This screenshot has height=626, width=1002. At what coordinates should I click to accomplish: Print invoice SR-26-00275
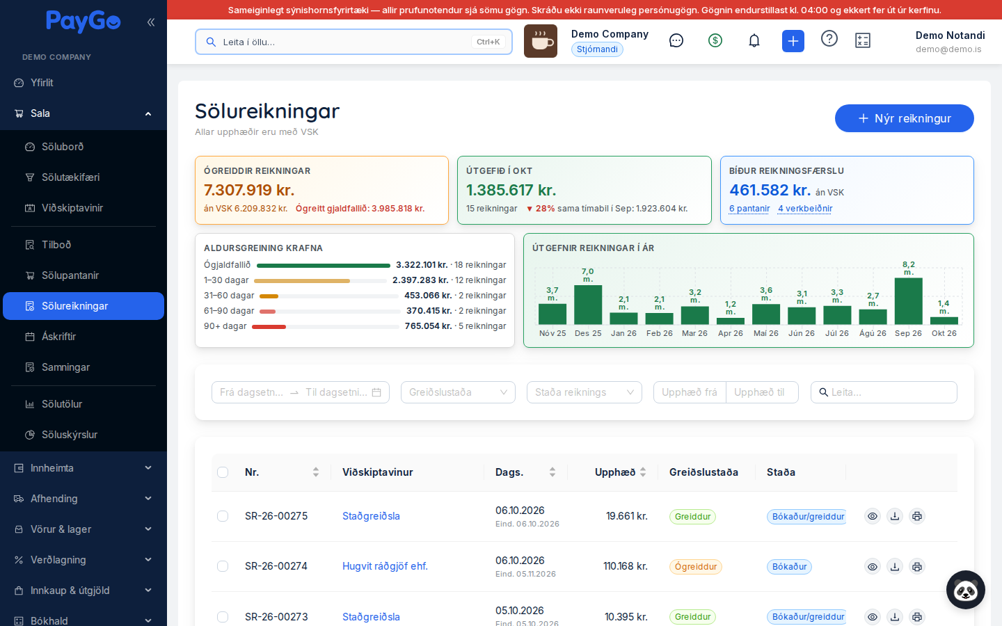click(x=917, y=516)
